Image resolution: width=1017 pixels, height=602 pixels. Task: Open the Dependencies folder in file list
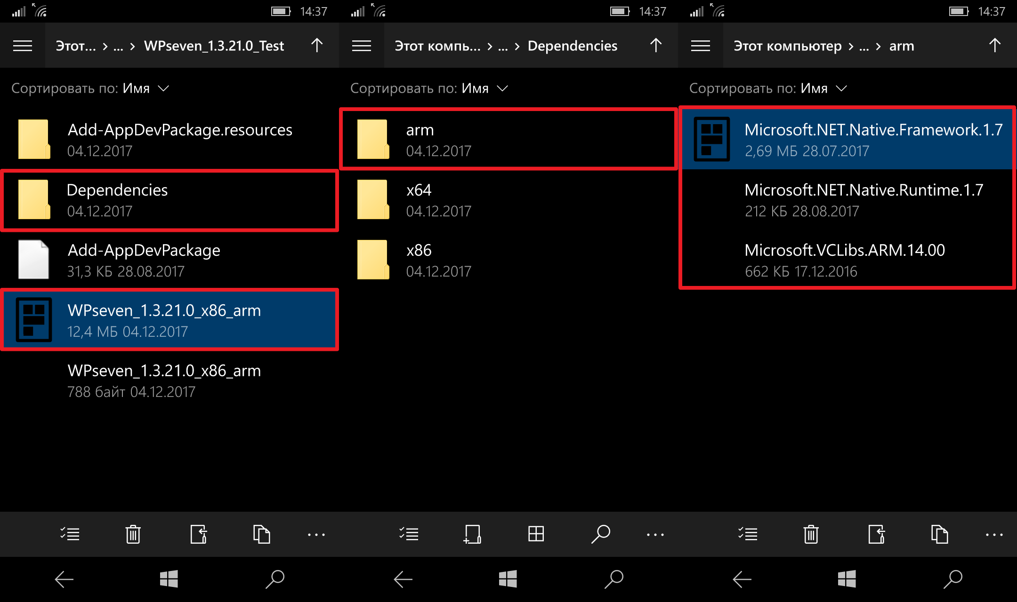tap(169, 200)
